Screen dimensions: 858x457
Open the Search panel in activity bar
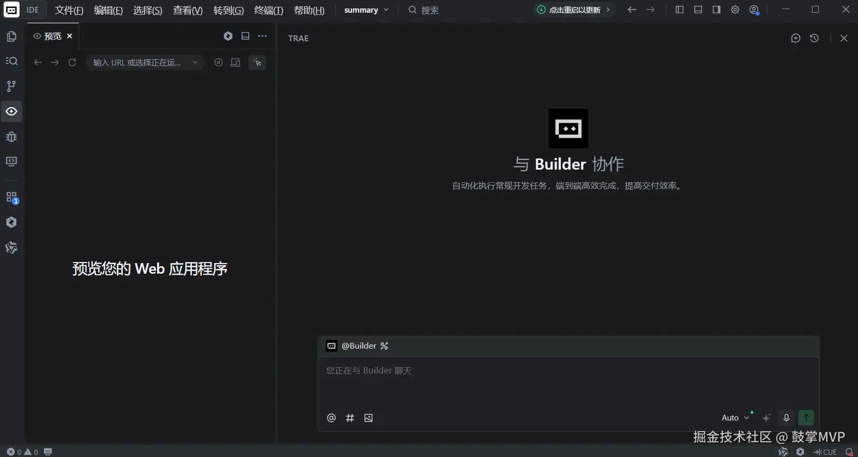(x=11, y=61)
